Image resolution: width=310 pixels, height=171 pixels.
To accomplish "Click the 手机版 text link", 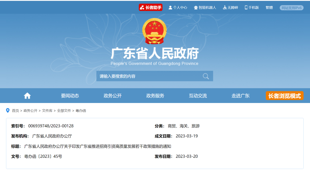I will (254, 7).
